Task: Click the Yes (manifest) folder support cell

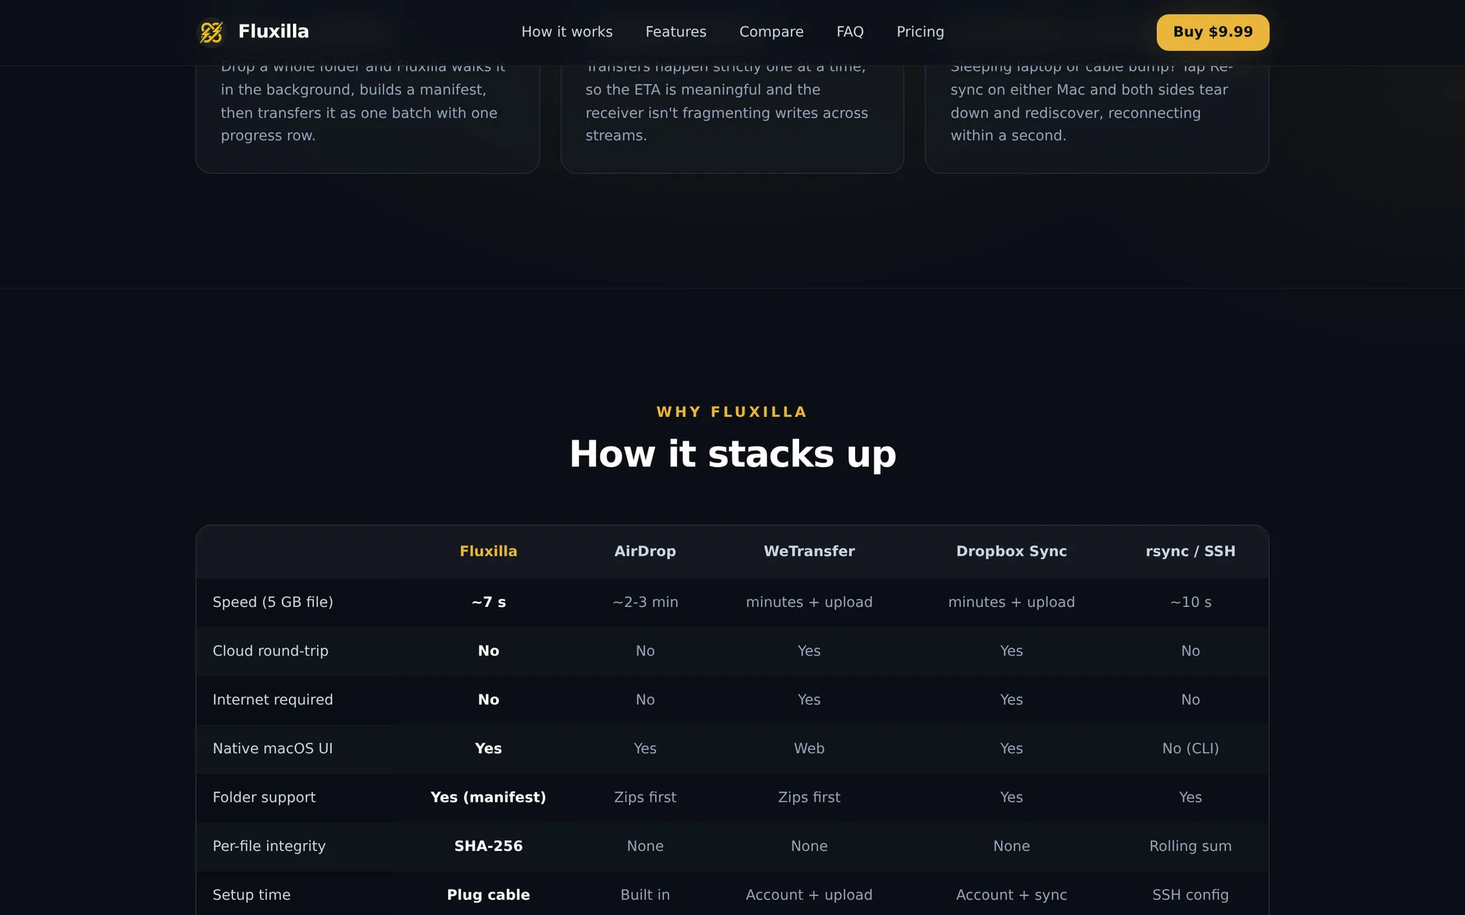Action: tap(488, 797)
